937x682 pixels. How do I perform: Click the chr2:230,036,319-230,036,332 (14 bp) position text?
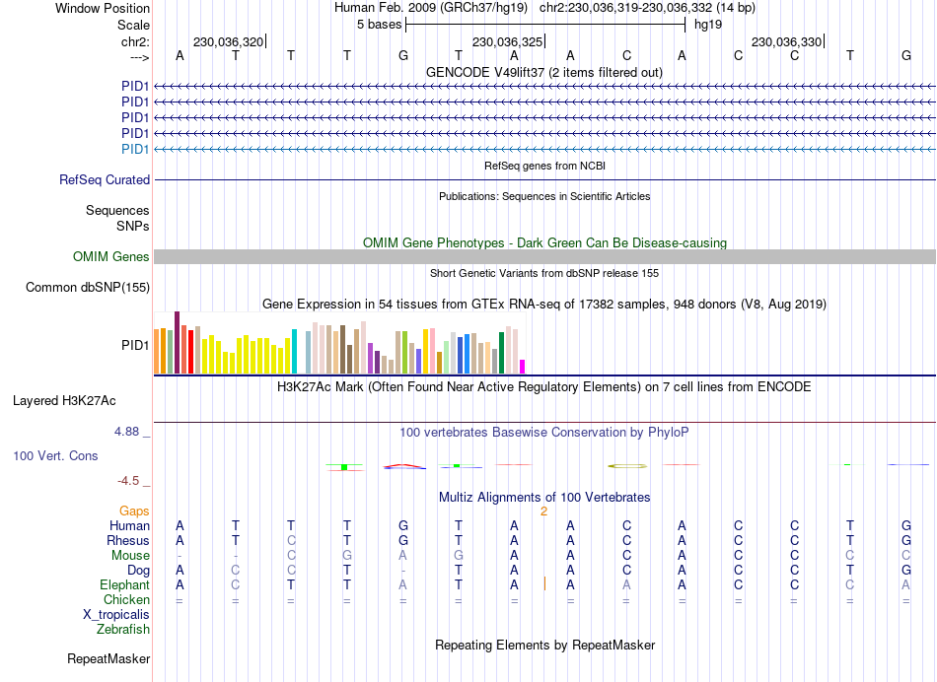pos(647,8)
